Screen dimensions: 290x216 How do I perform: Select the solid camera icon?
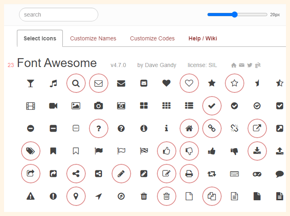click(99, 106)
